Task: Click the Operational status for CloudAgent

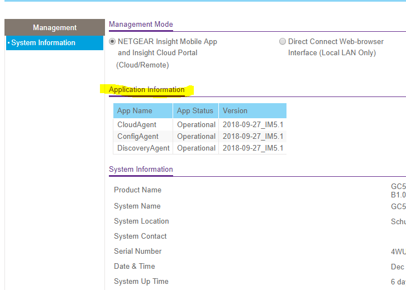Action: [x=196, y=124]
